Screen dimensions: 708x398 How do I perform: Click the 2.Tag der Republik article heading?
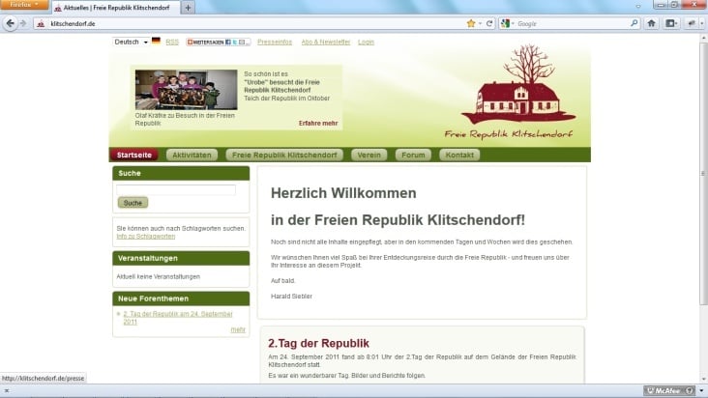[x=318, y=343]
